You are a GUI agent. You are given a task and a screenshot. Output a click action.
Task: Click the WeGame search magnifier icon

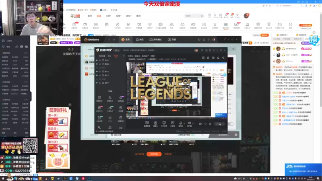[x=233, y=49]
